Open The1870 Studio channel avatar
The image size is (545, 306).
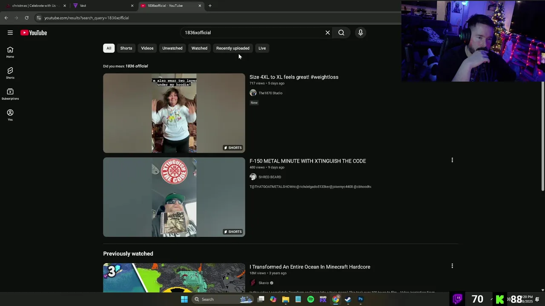pos(253,93)
